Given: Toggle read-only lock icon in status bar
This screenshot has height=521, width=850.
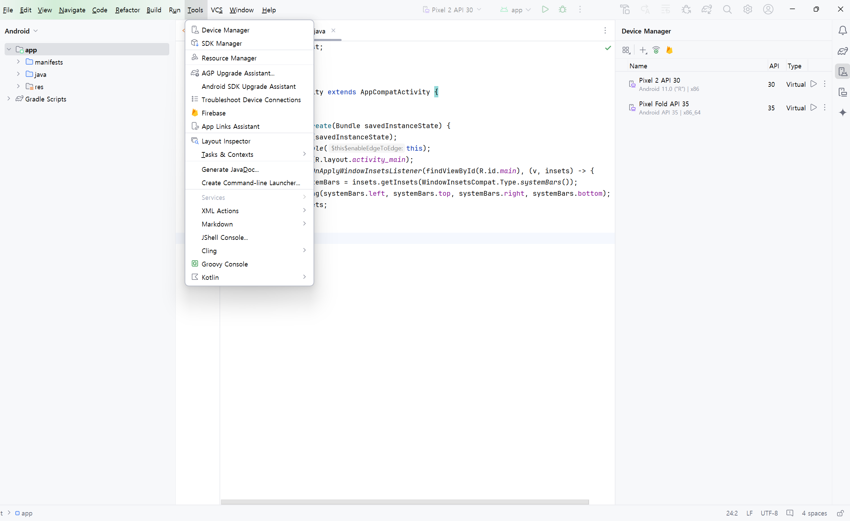Looking at the screenshot, I should (840, 513).
